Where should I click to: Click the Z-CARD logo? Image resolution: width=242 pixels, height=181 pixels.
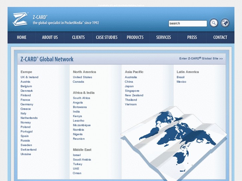[21, 19]
